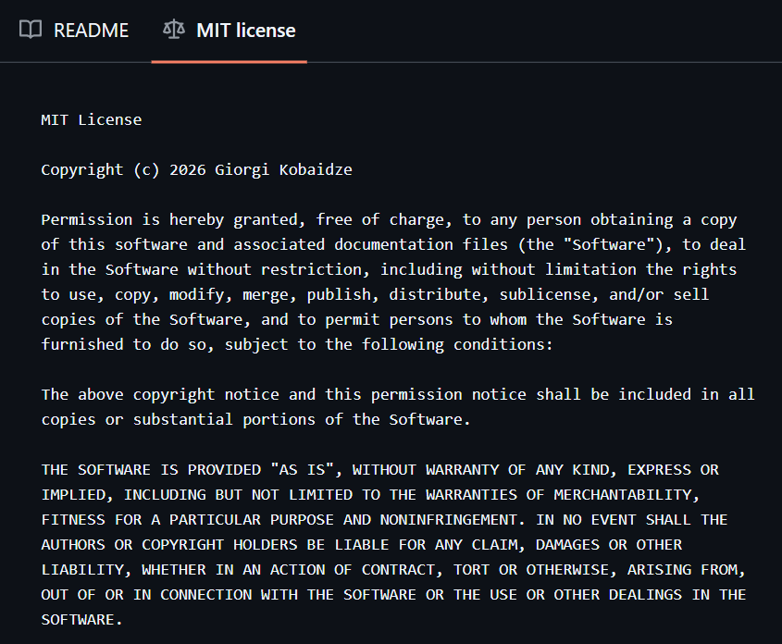
Task: Click the README book icon
Action: click(31, 30)
